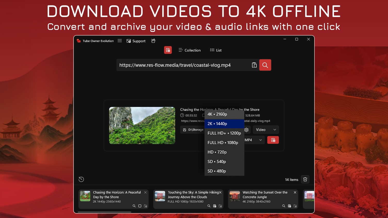388x218 pixels.
Task: Click search icon on Touching the Sky card
Action: (x=209, y=206)
